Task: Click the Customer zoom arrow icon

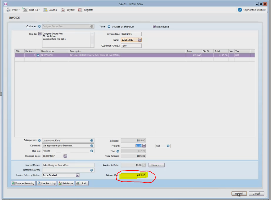Action: [x=39, y=26]
